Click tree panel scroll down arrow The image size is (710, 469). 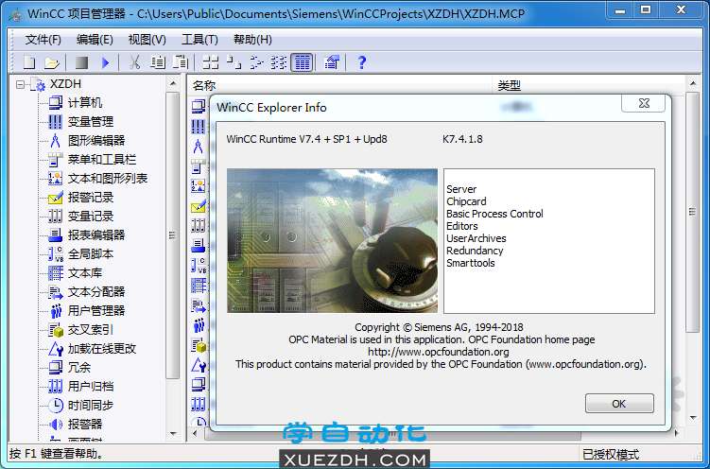tap(172, 434)
